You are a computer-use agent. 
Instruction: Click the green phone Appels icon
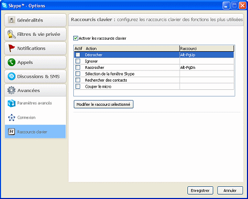pos(12,62)
